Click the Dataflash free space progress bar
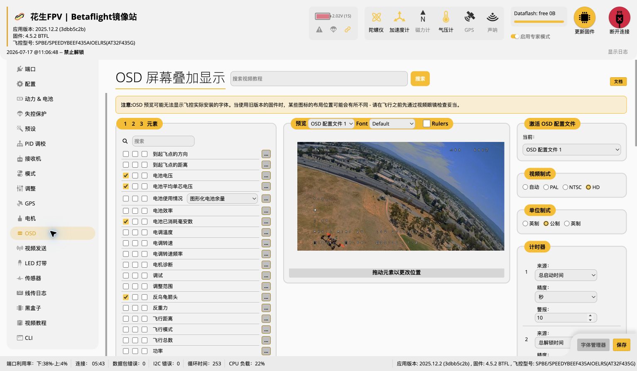 539,22
